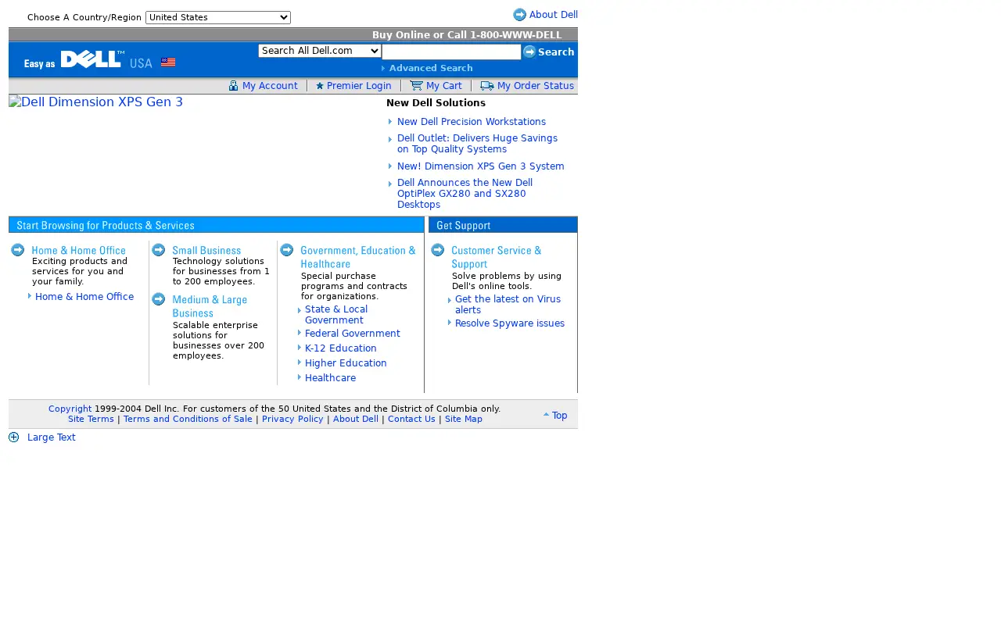Go to Federal Government section

(x=353, y=334)
